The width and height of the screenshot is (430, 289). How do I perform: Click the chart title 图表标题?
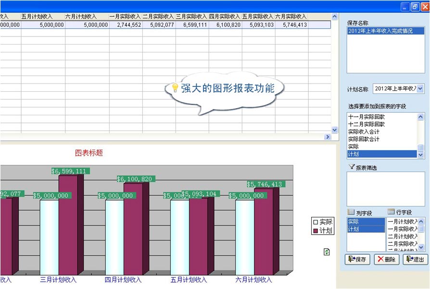point(89,153)
